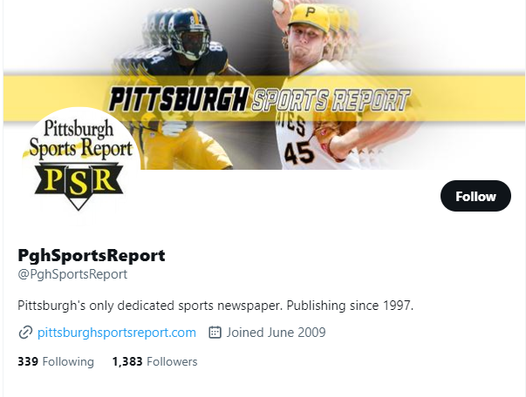Click the profile bio description text

215,306
